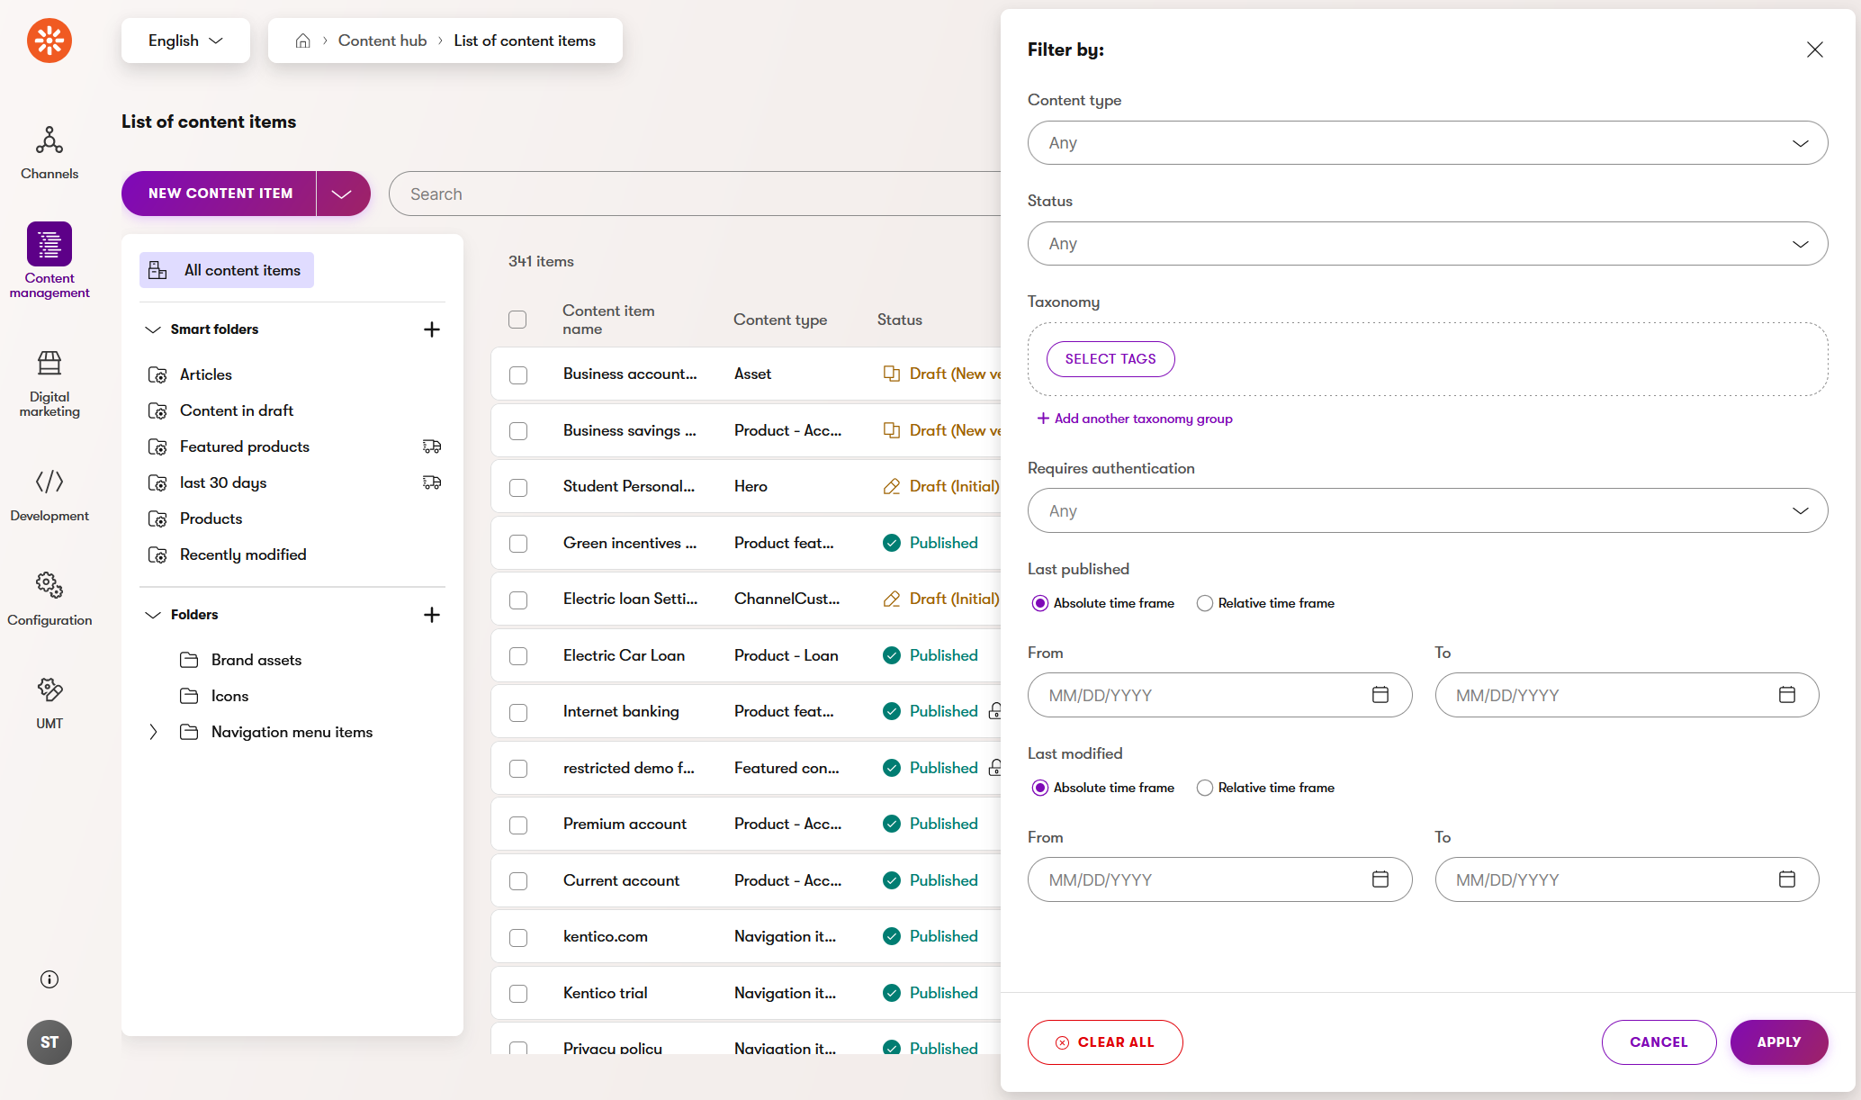
Task: Expand the Requires authentication dropdown
Action: (1426, 511)
